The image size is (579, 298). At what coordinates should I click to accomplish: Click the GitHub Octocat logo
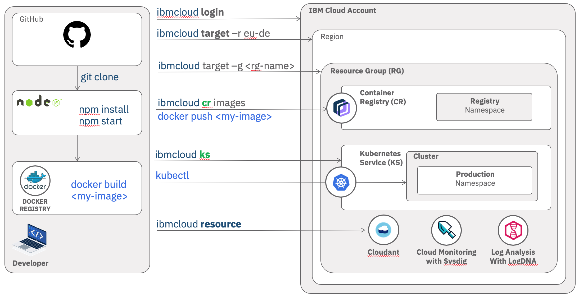[77, 34]
